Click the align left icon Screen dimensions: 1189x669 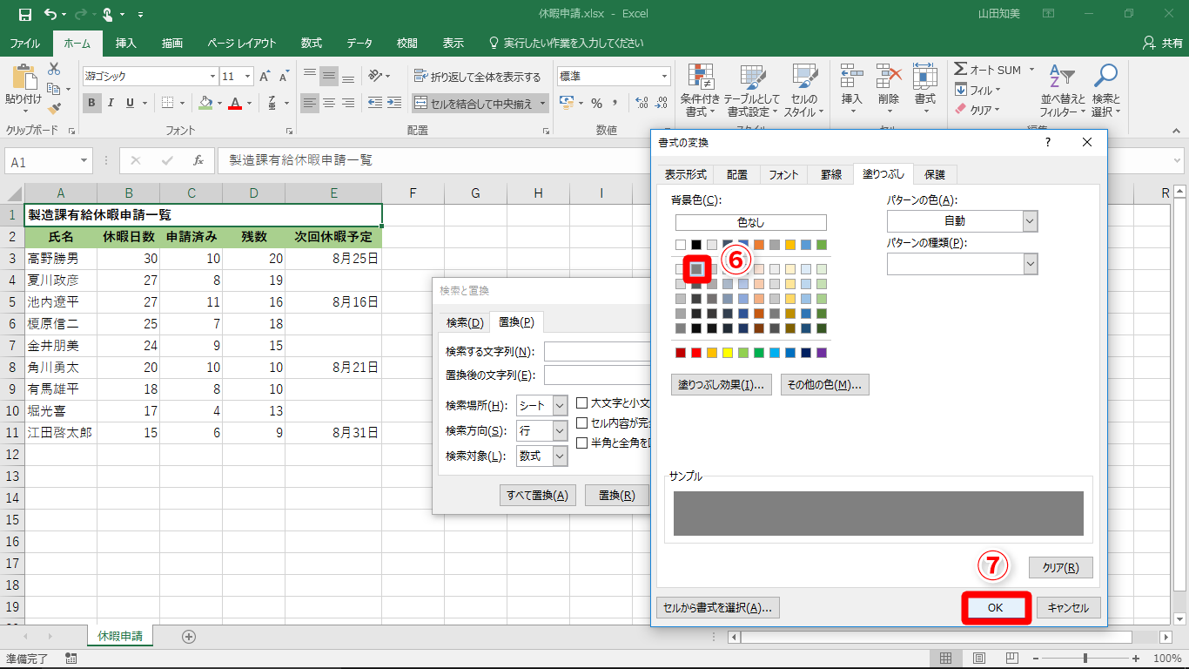tap(310, 103)
